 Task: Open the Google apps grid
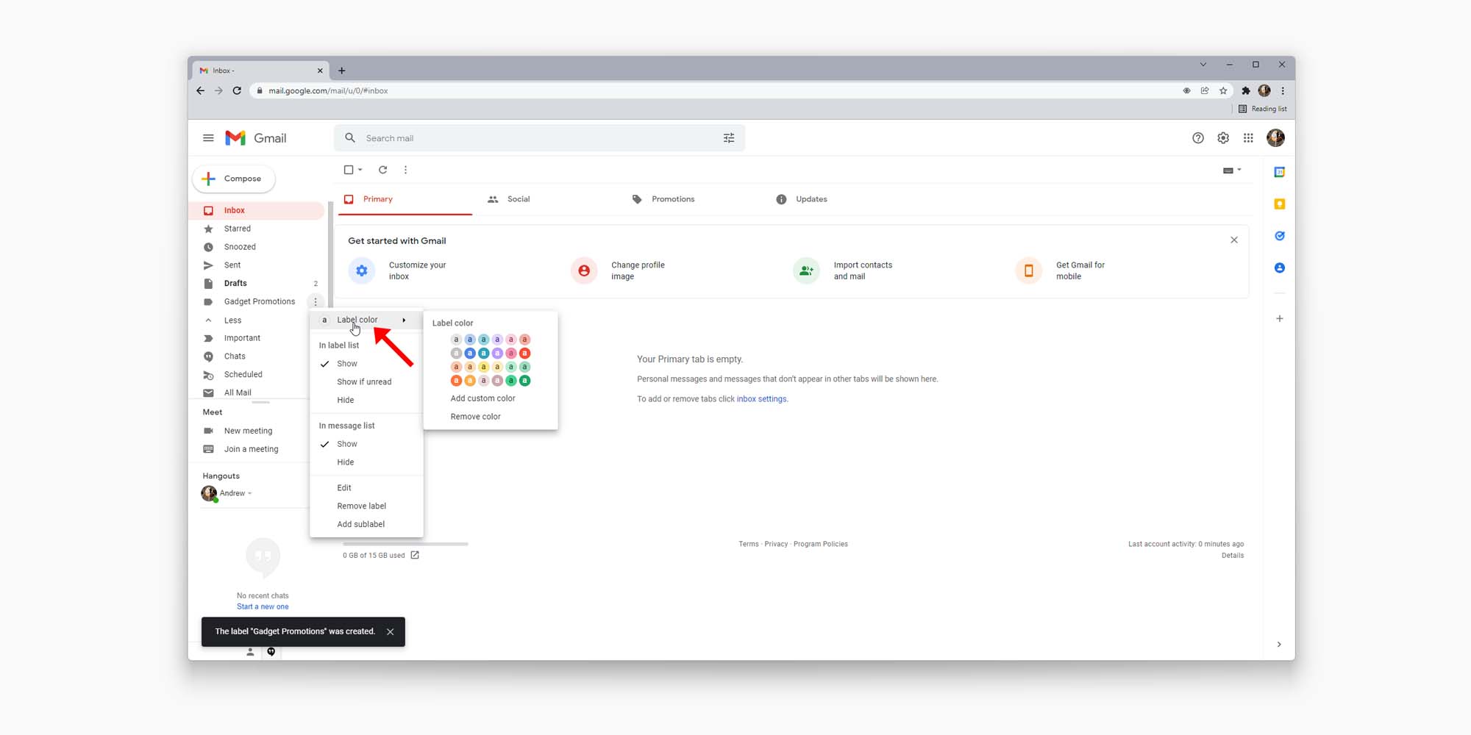pos(1248,138)
